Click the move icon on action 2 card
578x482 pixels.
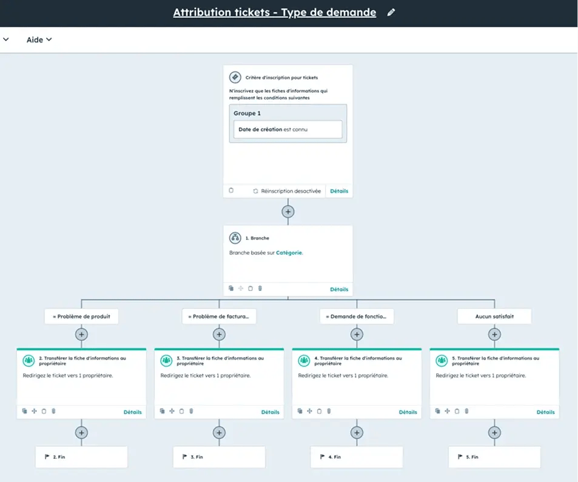pos(35,411)
